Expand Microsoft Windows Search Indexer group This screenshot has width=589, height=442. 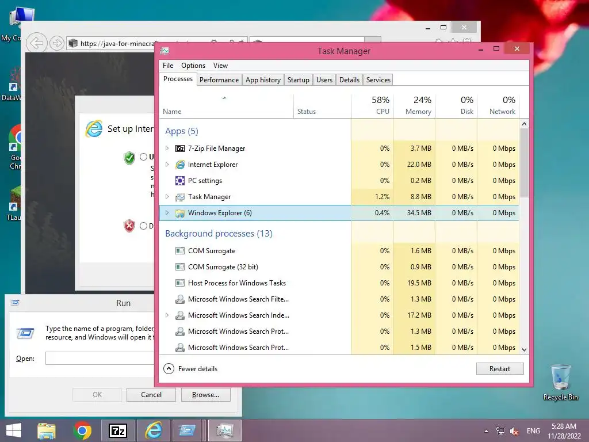pyautogui.click(x=167, y=315)
